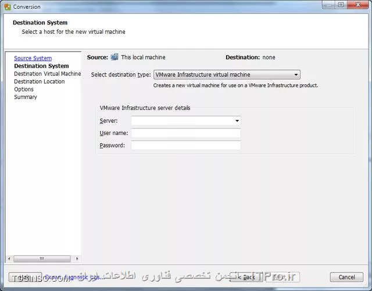Click the Conversion window title icon
372x291 pixels.
pos(8,6)
